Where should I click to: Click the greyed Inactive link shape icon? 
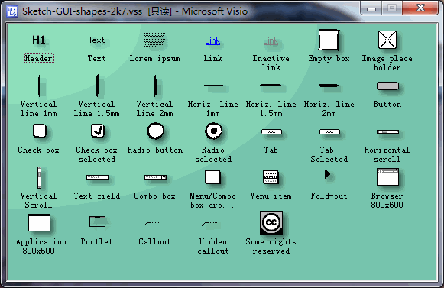[x=271, y=40]
